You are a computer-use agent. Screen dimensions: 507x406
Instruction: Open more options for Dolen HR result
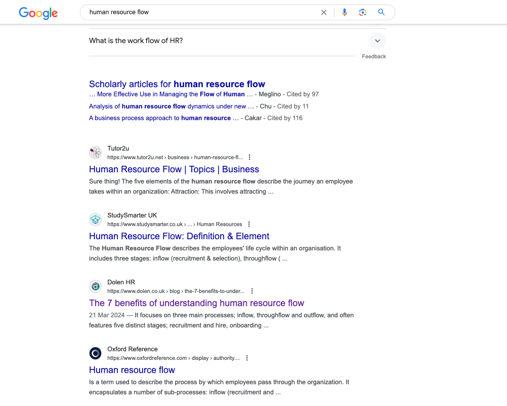pos(252,291)
